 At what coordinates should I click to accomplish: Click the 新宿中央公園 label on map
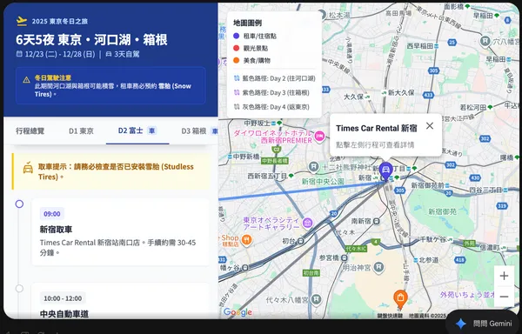tap(323, 182)
